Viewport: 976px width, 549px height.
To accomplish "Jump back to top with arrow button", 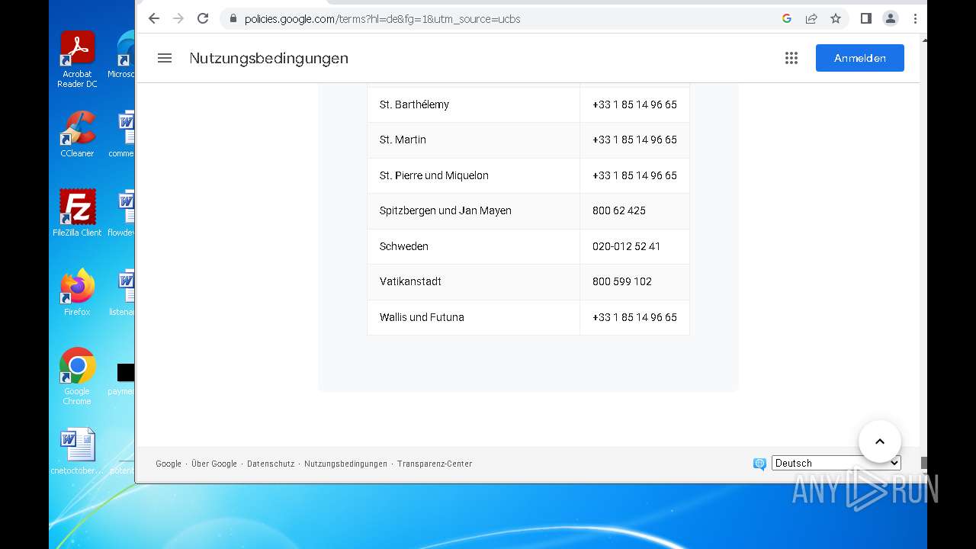I will pos(880,441).
